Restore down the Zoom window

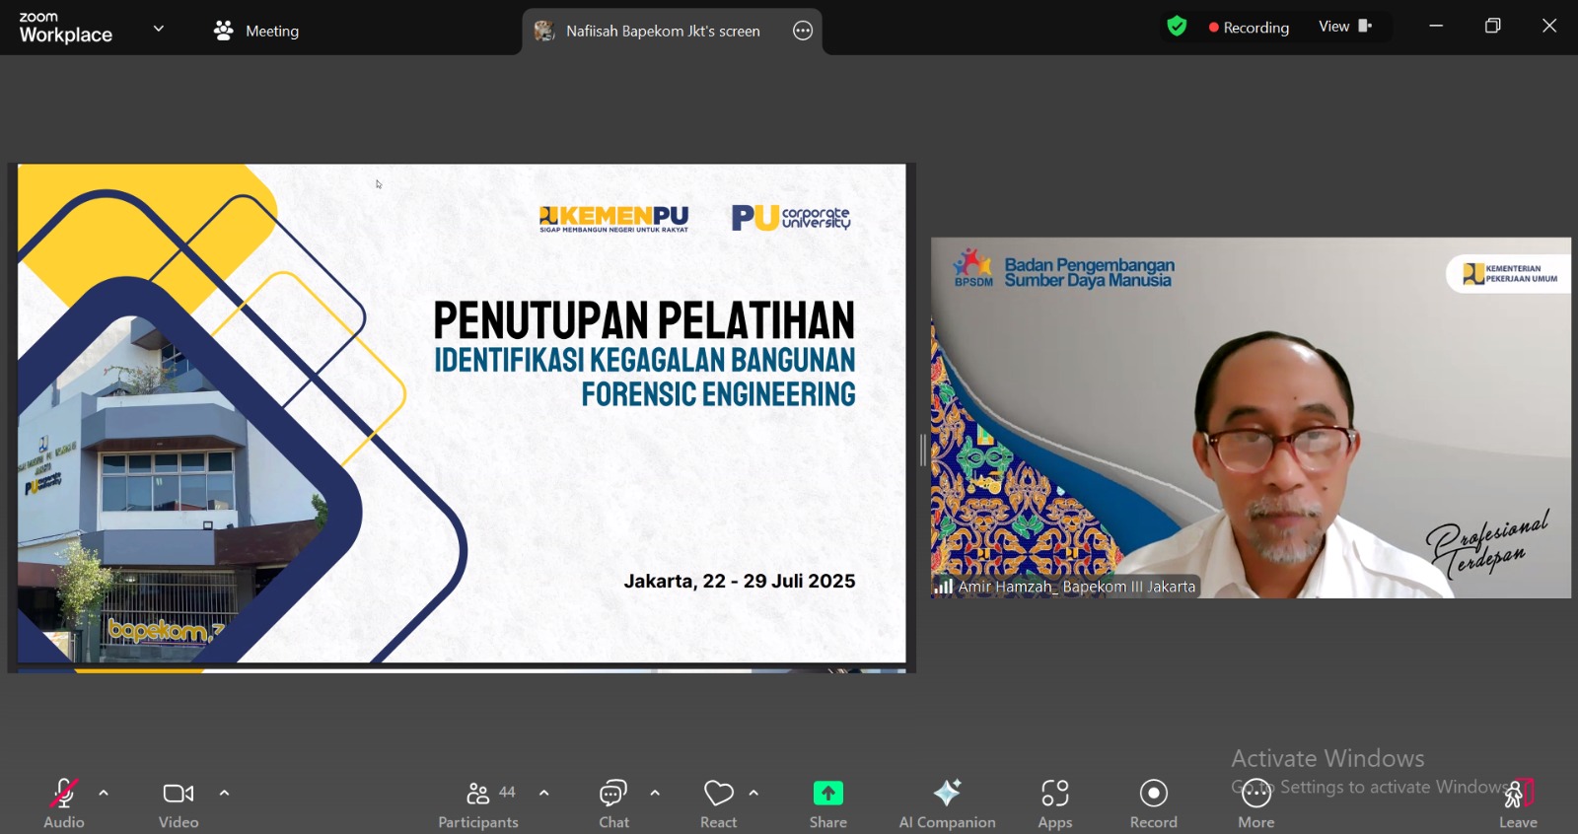pyautogui.click(x=1493, y=27)
